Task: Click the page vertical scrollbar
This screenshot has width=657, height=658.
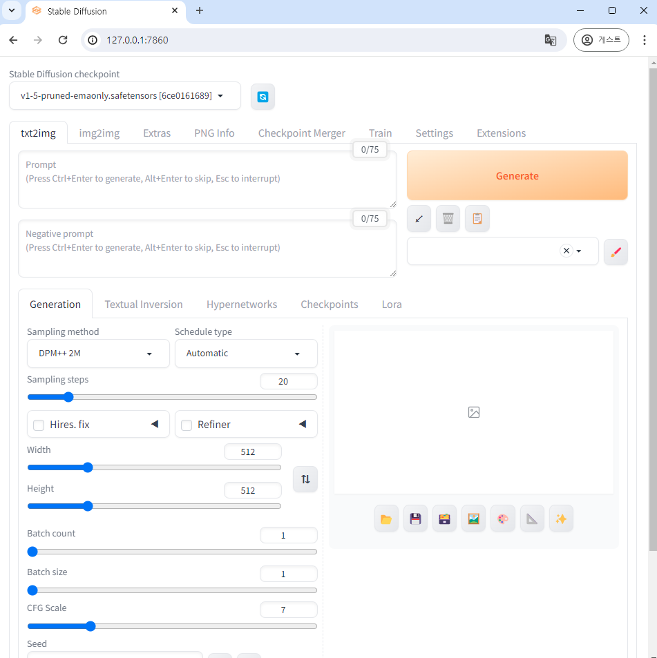Action: 653,310
